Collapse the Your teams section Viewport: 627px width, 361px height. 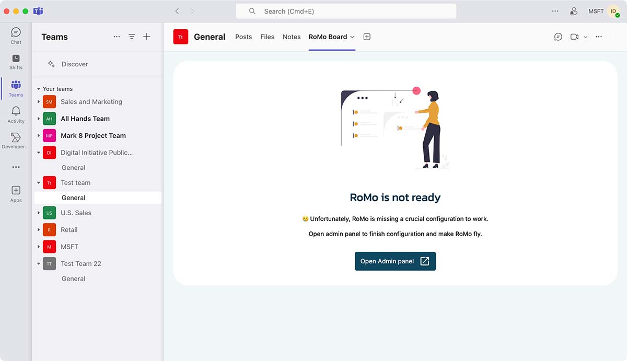coord(39,89)
